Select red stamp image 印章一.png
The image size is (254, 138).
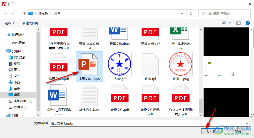(x=181, y=67)
